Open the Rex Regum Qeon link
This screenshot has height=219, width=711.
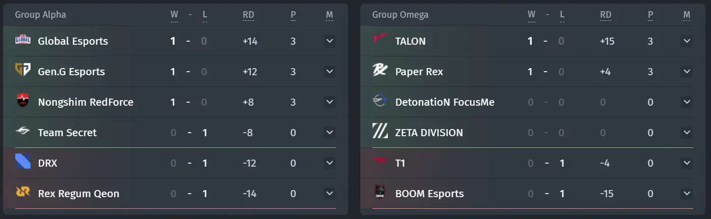click(x=78, y=194)
